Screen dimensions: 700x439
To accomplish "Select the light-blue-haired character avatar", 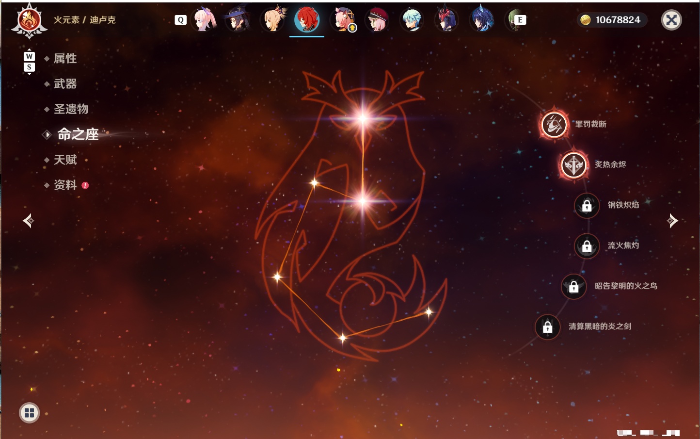I will pyautogui.click(x=412, y=20).
